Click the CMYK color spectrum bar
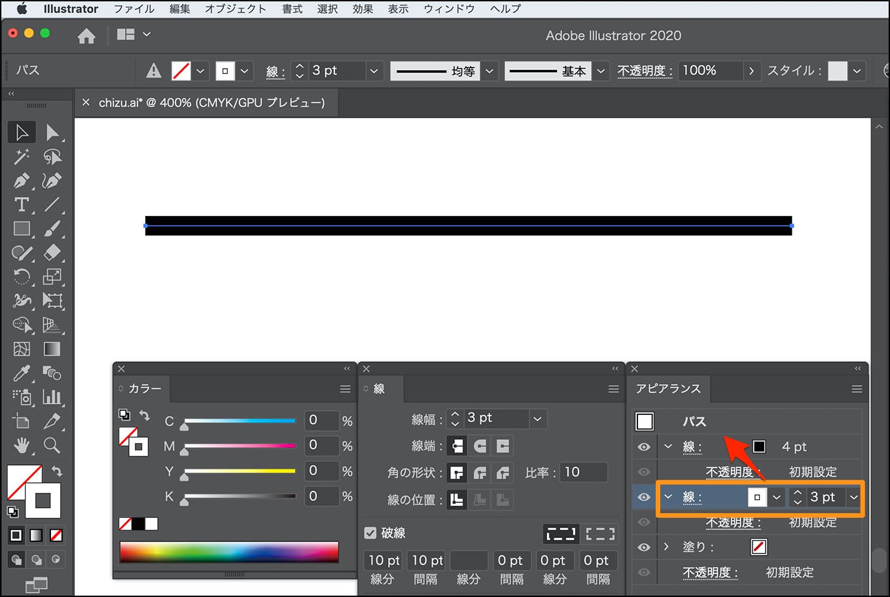The width and height of the screenshot is (890, 597). [229, 552]
